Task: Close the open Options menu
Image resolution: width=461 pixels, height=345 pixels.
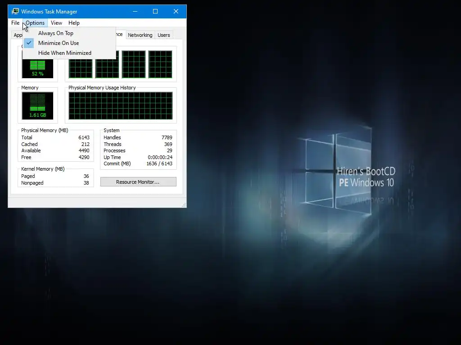Action: coord(35,23)
